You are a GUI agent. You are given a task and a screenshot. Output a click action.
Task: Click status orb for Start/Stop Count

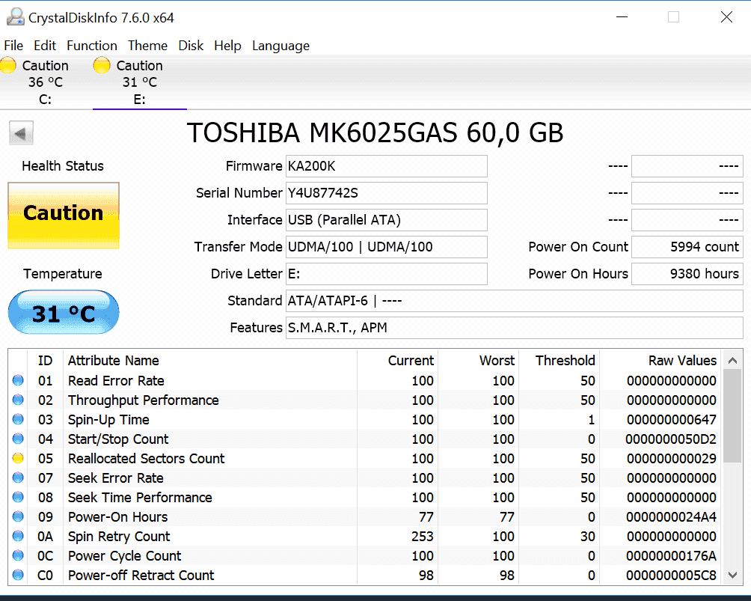(18, 439)
